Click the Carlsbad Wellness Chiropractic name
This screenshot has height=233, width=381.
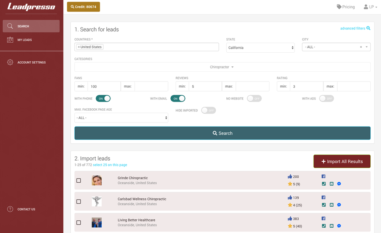click(142, 199)
